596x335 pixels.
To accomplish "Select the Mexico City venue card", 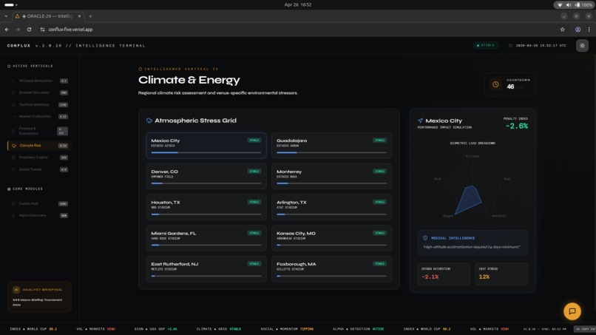I will tap(206, 145).
